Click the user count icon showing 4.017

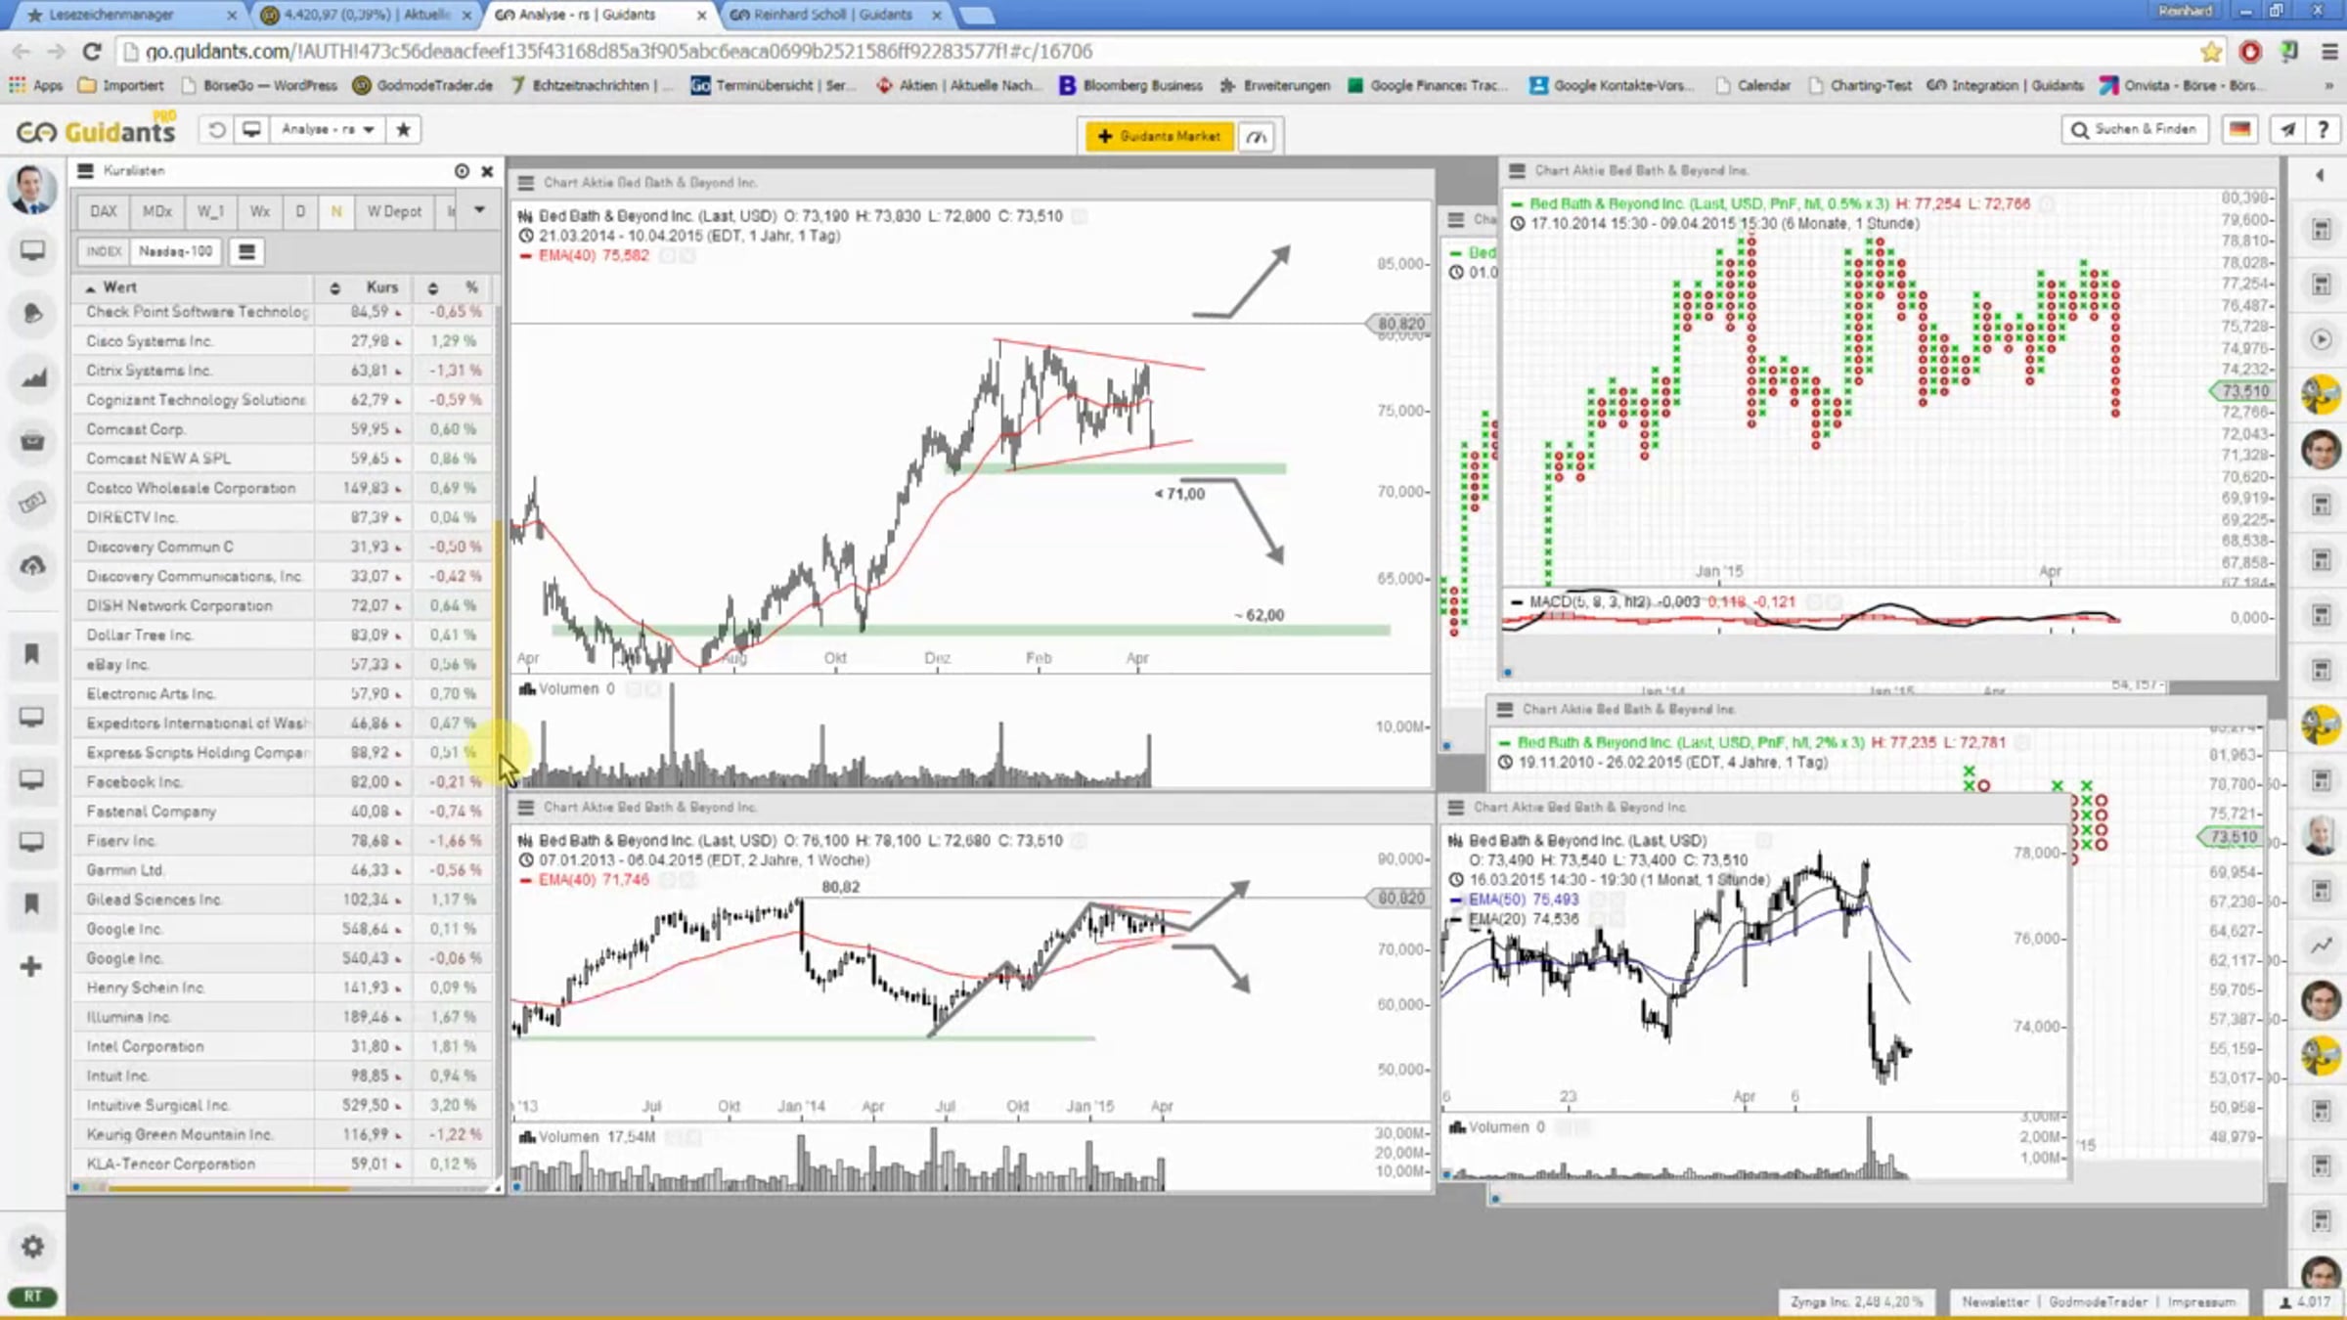click(x=2286, y=1302)
